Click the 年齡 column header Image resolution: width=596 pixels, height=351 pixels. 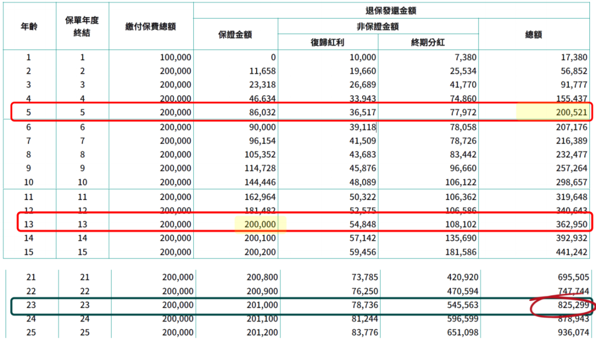29,26
